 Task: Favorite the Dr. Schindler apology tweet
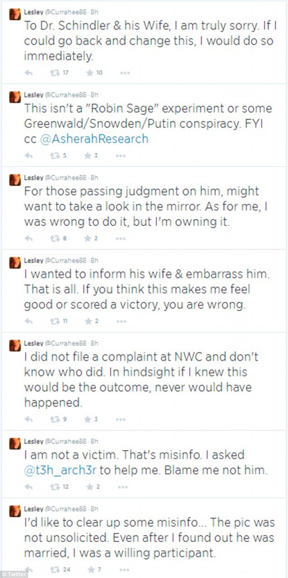(88, 73)
